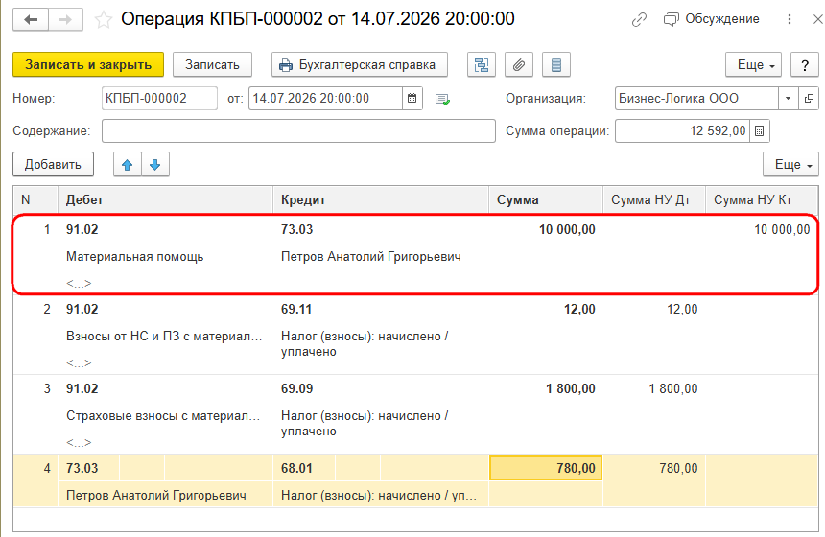
Task: Click the Кредит column header
Action: pos(381,199)
